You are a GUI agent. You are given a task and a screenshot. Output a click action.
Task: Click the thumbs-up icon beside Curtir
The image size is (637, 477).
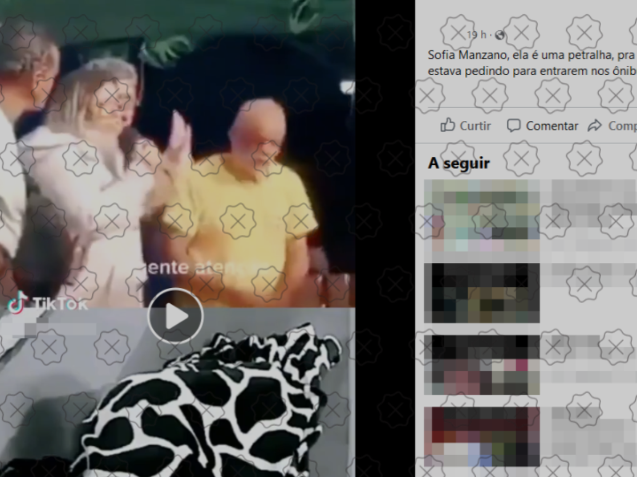pyautogui.click(x=447, y=126)
